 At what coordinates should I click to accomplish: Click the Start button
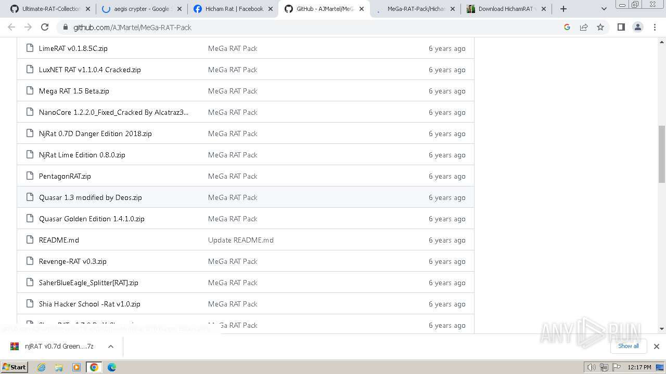point(15,367)
